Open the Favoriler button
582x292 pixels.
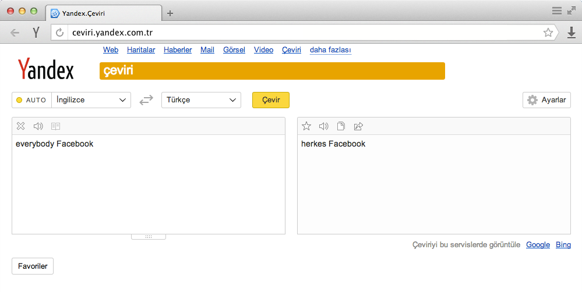(33, 266)
